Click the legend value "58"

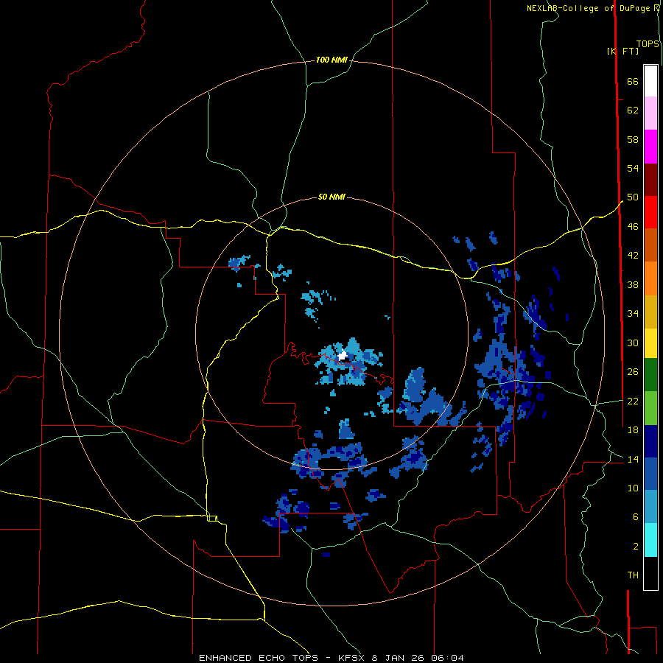pos(633,139)
